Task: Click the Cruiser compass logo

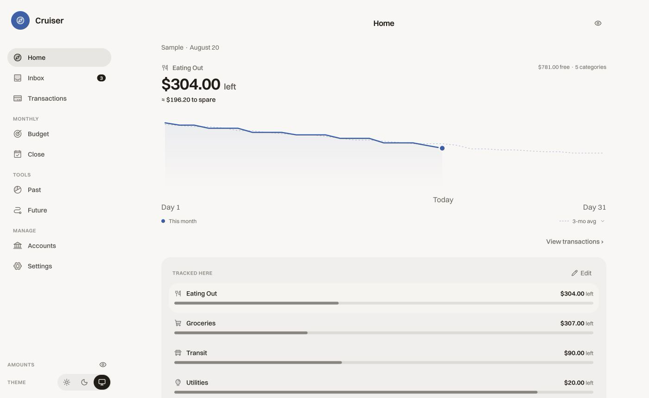Action: pos(20,20)
